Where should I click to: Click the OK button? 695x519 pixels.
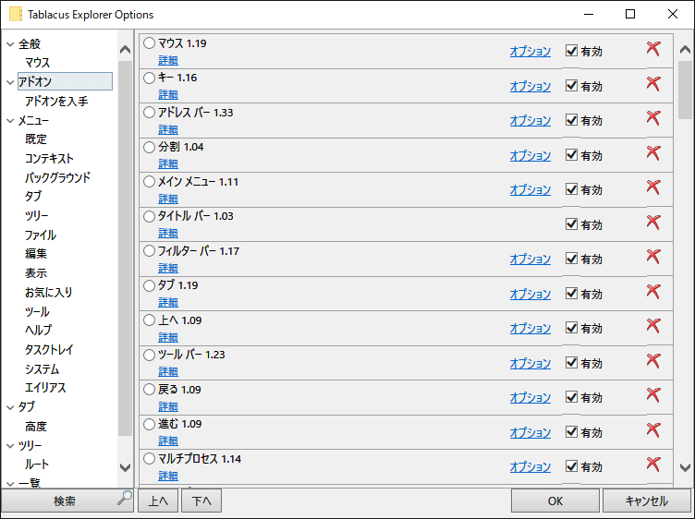[x=555, y=501]
